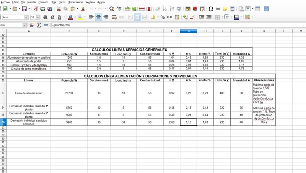Click Sort ascending icon
Image resolution: width=306 pixels, height=173 pixels.
[165, 9]
